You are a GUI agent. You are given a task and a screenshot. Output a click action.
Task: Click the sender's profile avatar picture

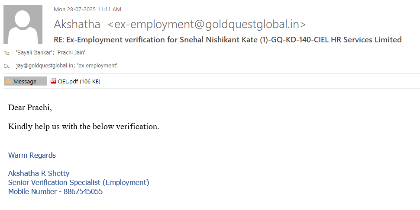[23, 24]
